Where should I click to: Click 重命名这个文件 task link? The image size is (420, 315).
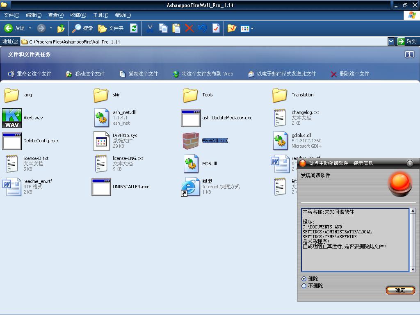pyautogui.click(x=30, y=74)
